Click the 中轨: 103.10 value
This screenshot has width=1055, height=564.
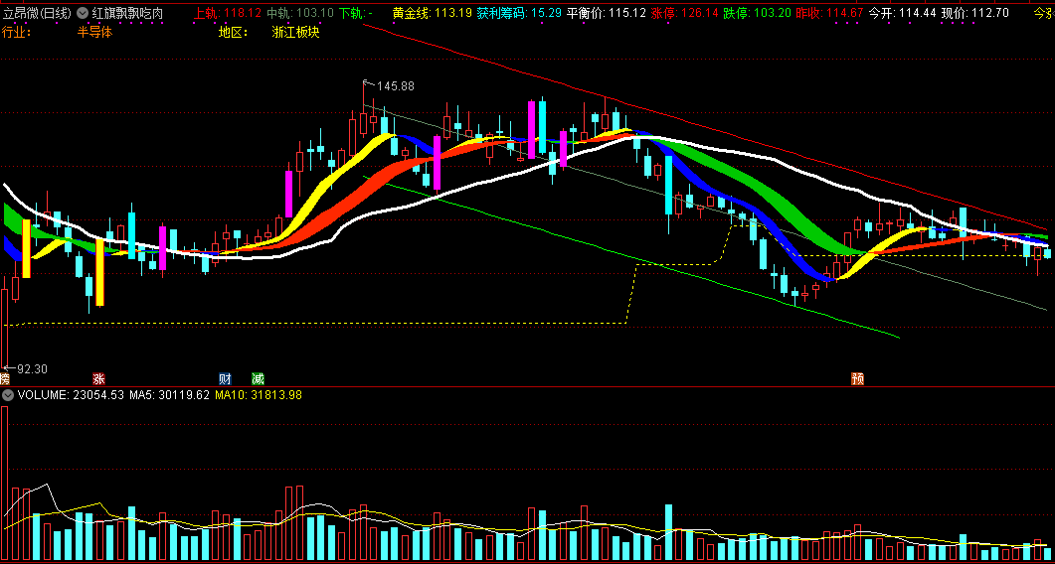pyautogui.click(x=300, y=12)
